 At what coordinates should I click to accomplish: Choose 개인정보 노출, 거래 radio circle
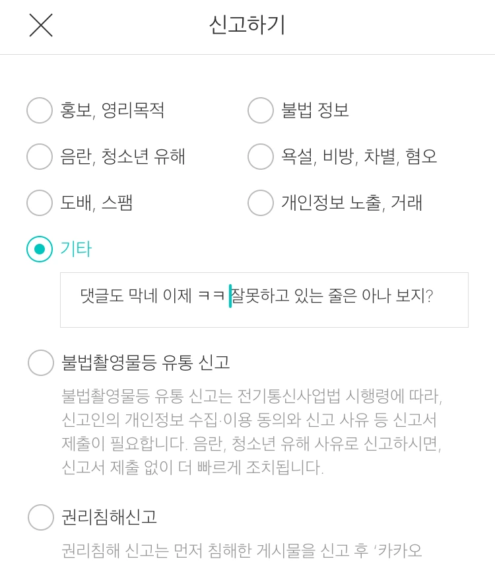(x=261, y=202)
